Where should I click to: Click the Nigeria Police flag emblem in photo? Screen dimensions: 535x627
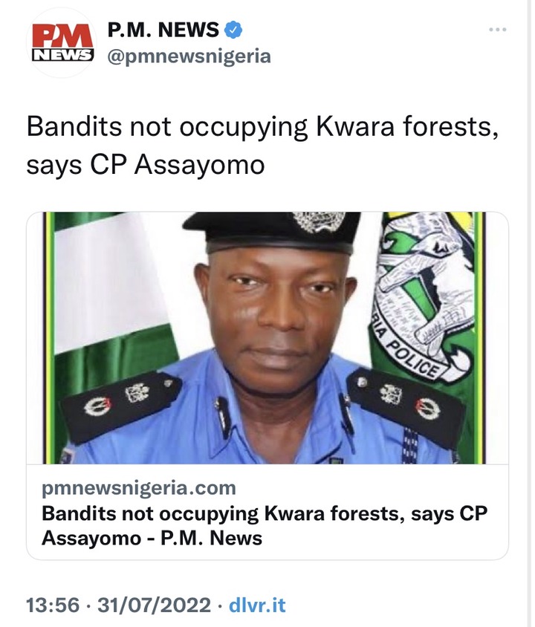(x=424, y=296)
